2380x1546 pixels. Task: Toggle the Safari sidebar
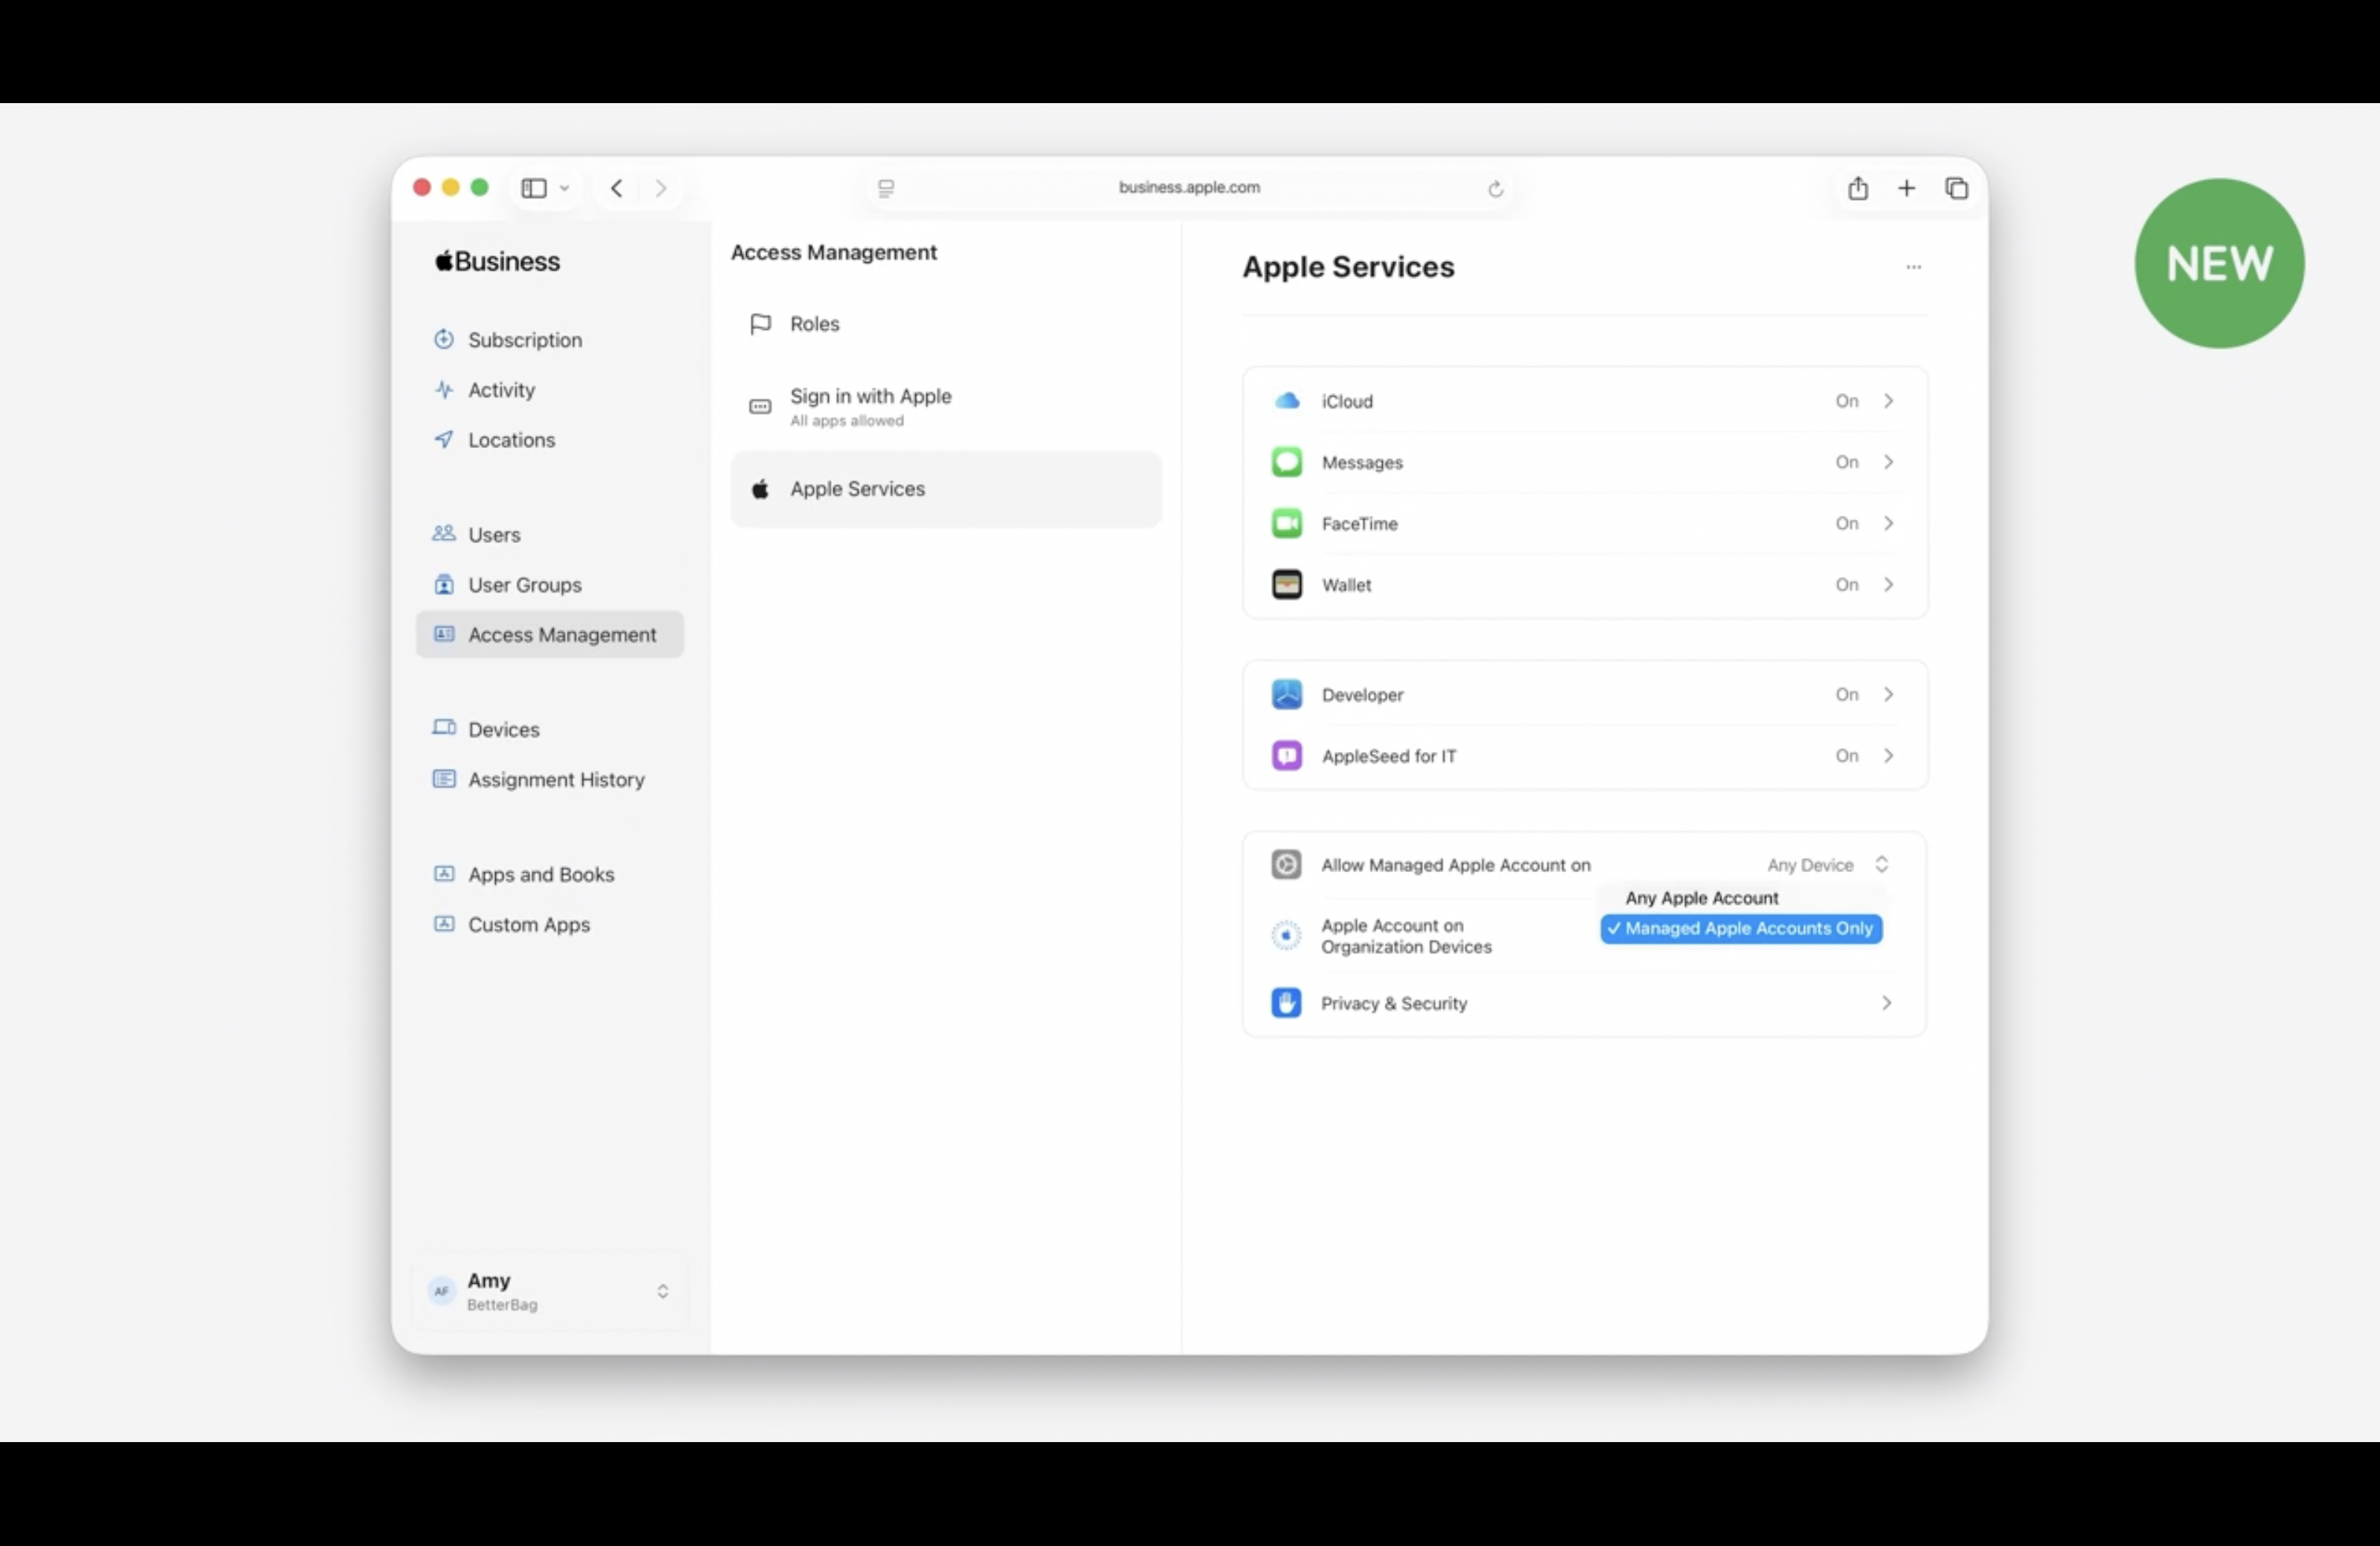click(x=534, y=188)
